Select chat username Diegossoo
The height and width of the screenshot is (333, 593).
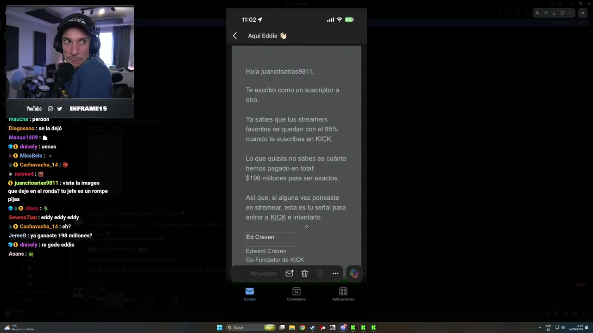pyautogui.click(x=22, y=128)
